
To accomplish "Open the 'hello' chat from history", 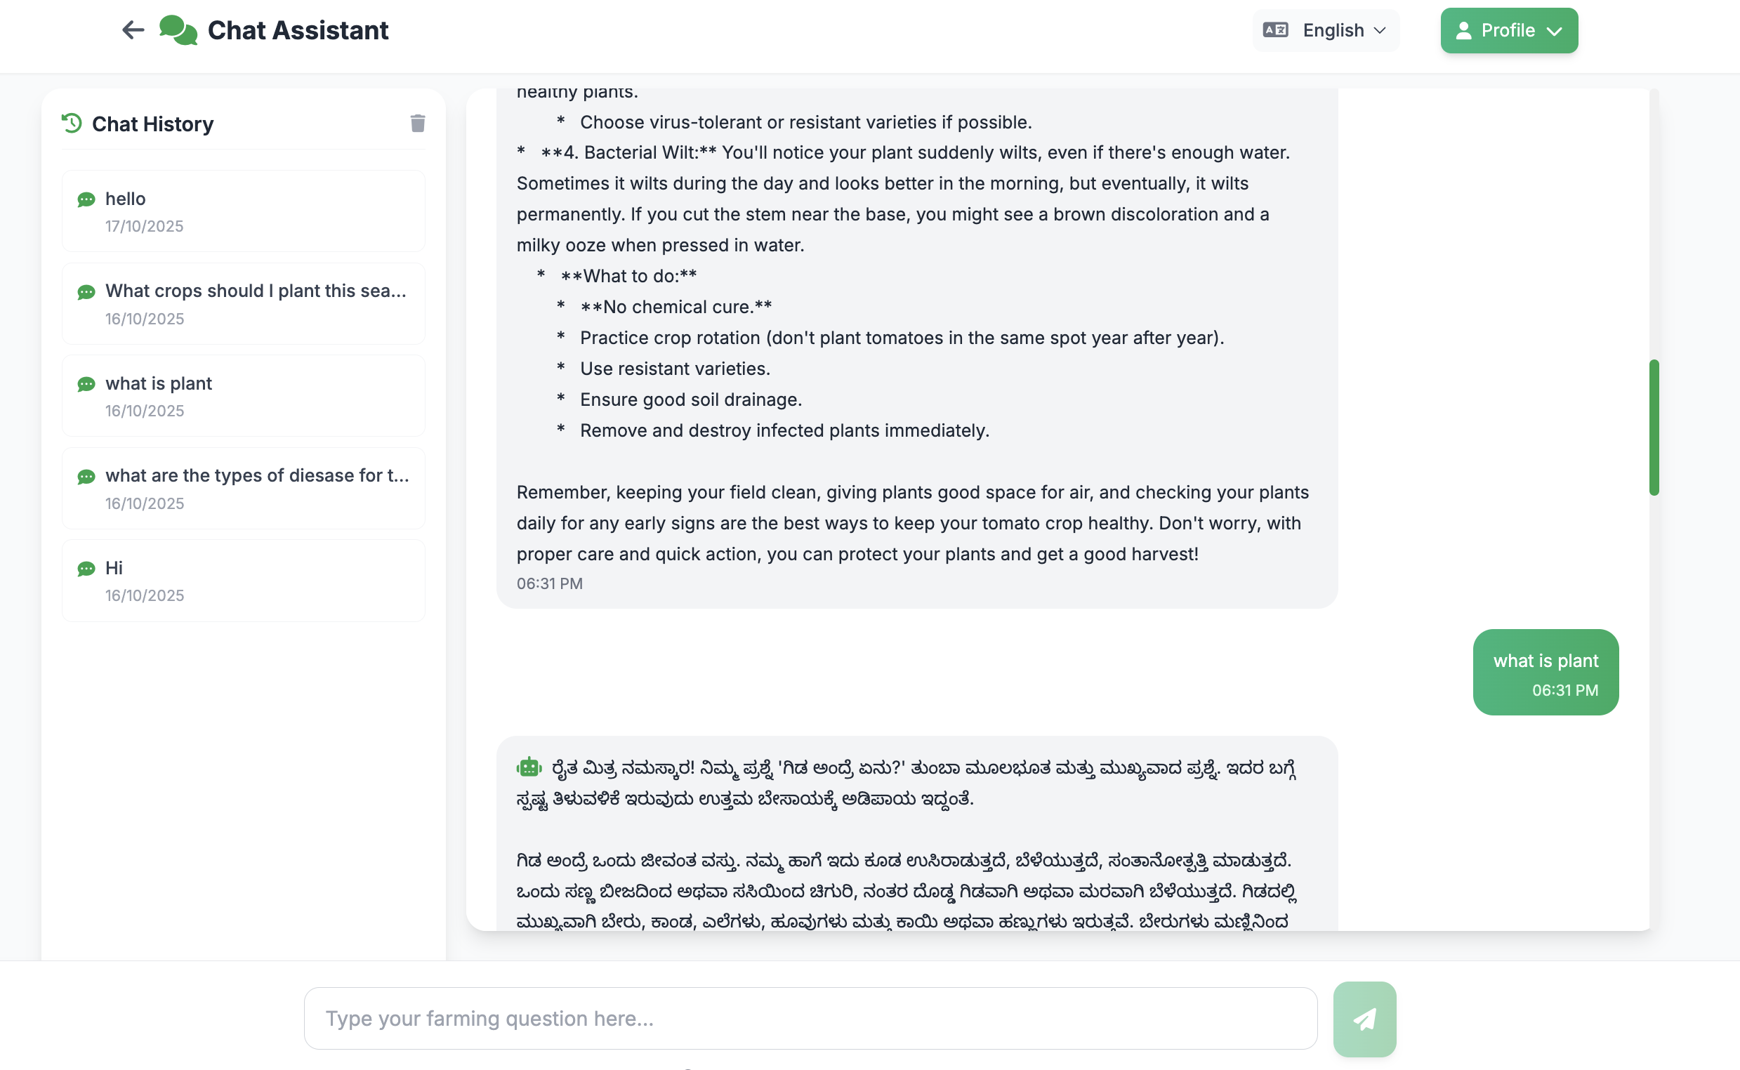I will 243,211.
